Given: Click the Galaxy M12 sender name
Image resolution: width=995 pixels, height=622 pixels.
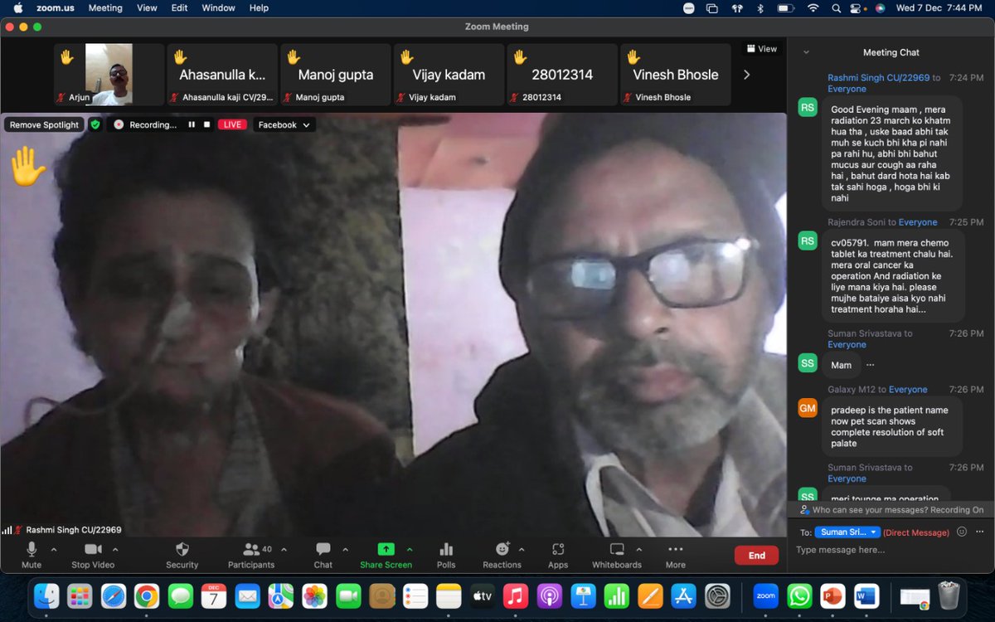Looking at the screenshot, I should (x=852, y=389).
